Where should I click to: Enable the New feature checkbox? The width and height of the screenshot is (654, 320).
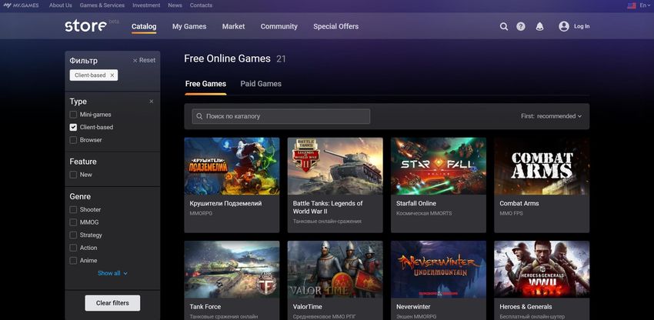coord(73,175)
